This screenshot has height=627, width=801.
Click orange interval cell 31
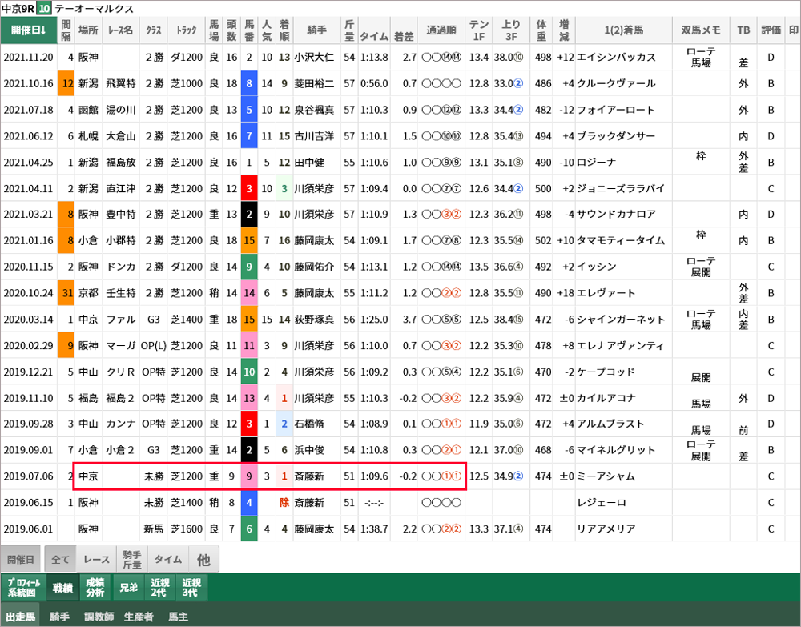click(x=66, y=293)
